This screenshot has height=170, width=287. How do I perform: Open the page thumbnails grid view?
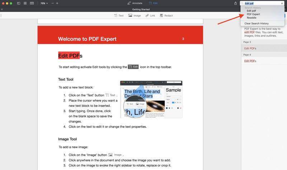click(25, 3)
